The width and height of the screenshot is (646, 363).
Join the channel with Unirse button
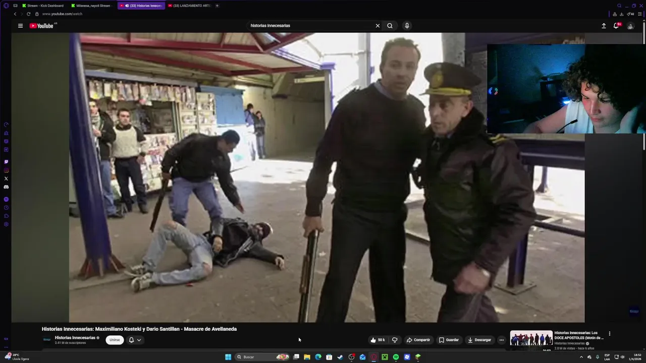[115, 340]
